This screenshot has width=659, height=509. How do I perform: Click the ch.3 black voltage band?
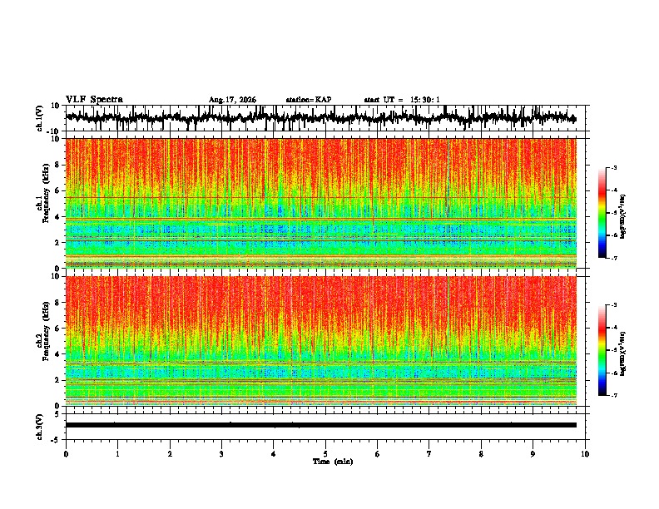pos(320,425)
